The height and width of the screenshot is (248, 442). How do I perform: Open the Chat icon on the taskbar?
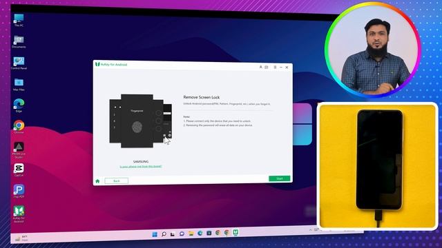[182, 234]
